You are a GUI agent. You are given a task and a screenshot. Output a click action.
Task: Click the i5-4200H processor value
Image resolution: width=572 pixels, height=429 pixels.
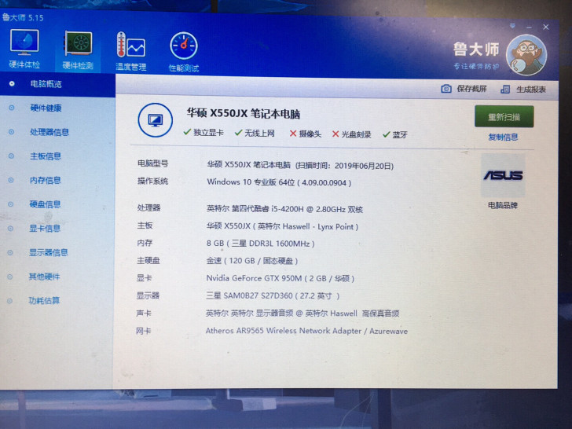click(284, 209)
